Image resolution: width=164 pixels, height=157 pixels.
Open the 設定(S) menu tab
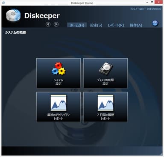[96, 25]
